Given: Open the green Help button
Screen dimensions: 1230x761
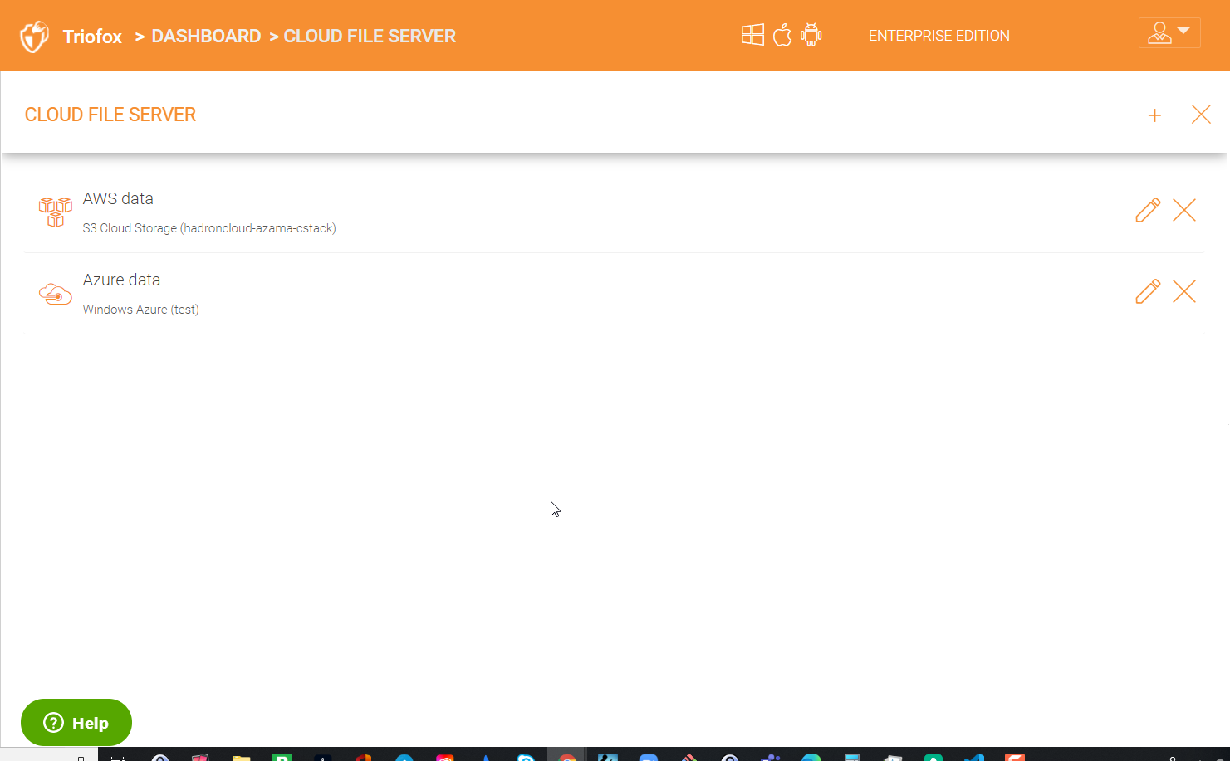Looking at the screenshot, I should [x=76, y=723].
